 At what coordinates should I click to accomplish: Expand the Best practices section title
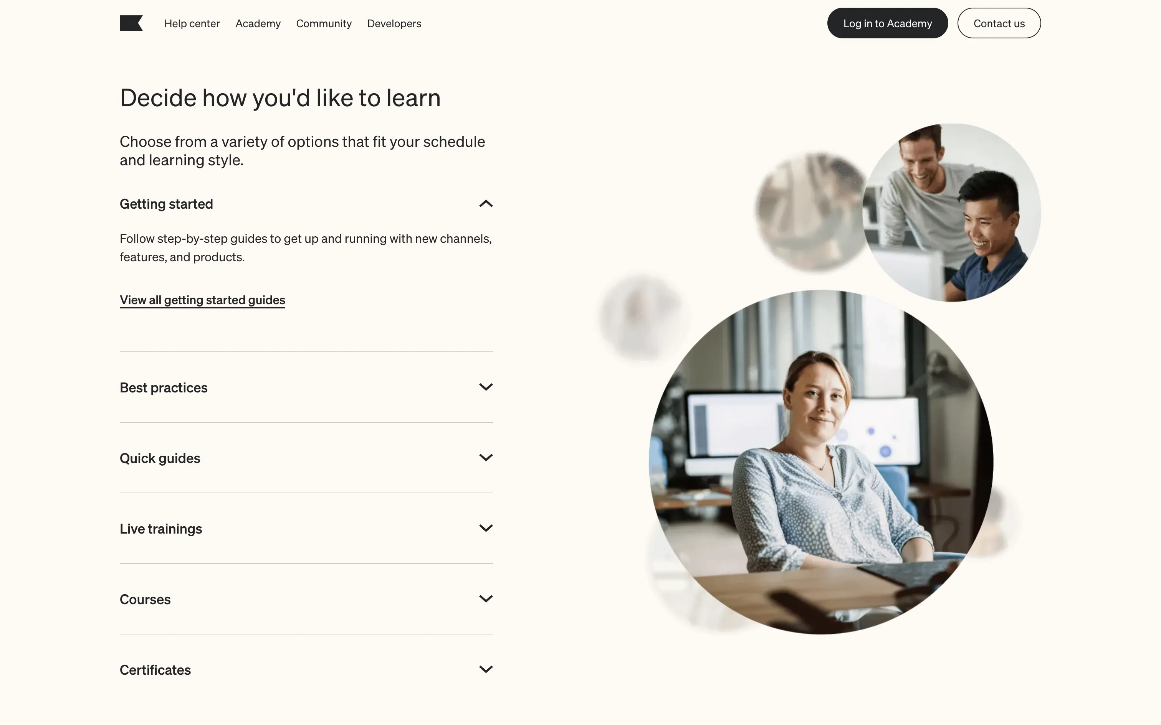[164, 387]
